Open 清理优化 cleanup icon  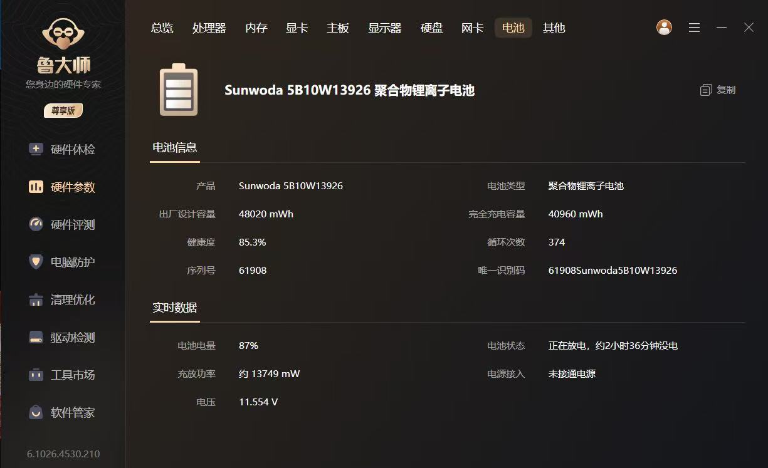click(x=36, y=300)
